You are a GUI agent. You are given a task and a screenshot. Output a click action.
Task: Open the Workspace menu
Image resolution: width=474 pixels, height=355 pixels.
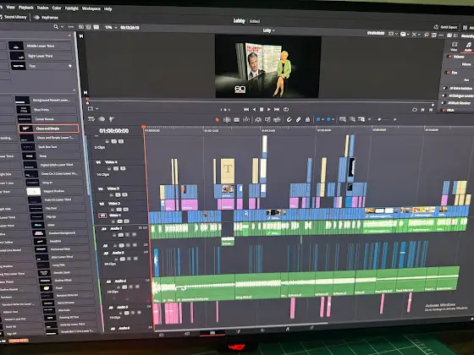(x=91, y=8)
